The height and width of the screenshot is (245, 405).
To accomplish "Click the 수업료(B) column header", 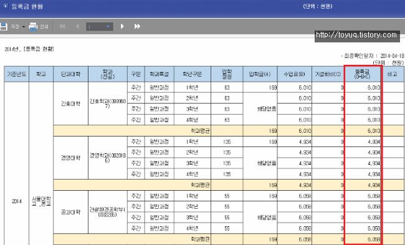I will coord(295,74).
